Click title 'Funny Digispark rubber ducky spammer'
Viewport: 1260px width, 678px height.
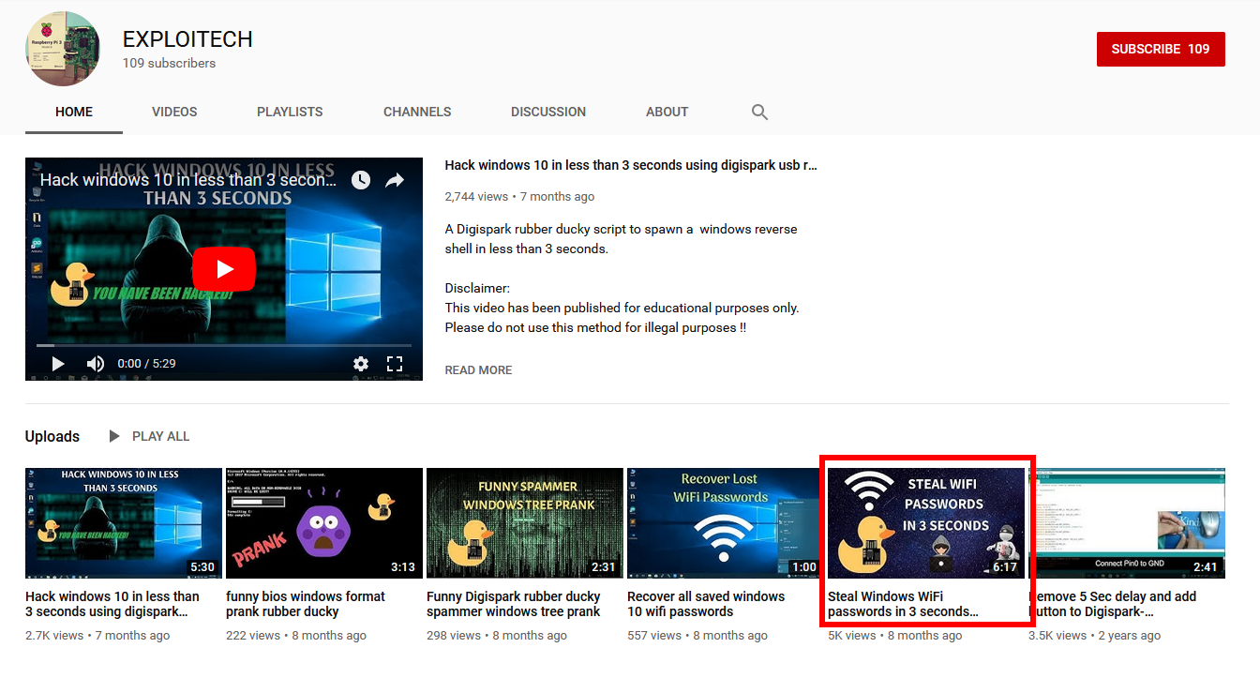[514, 604]
